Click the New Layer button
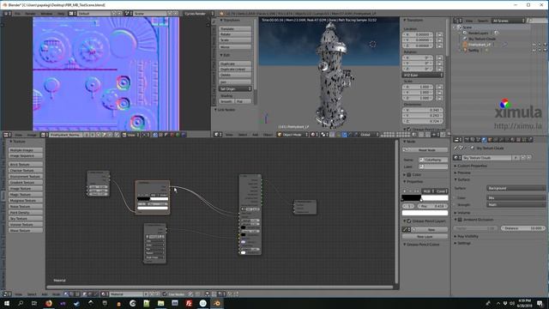This screenshot has width=549, height=309. pos(425,237)
